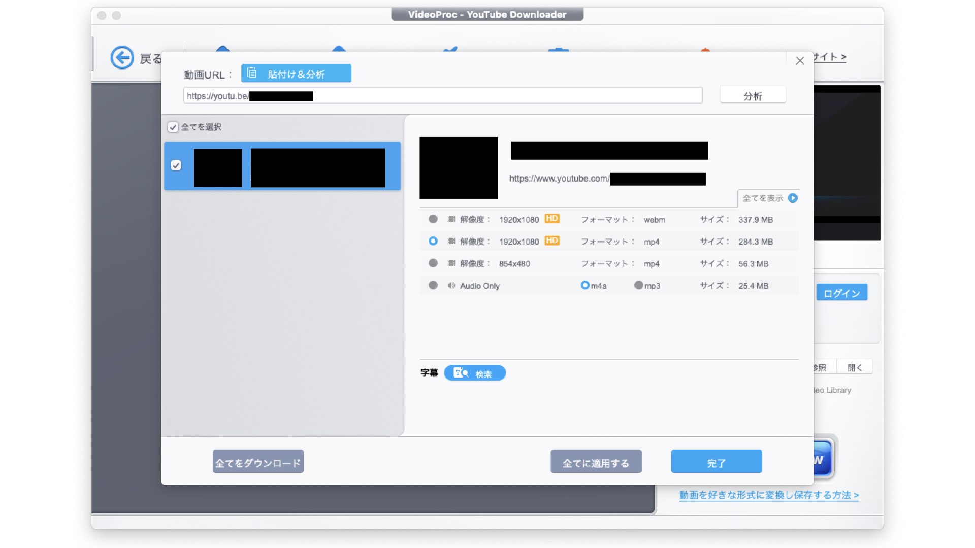Viewport: 975px width, 548px height.
Task: Toggle the select-all checkbox
Action: click(x=173, y=127)
